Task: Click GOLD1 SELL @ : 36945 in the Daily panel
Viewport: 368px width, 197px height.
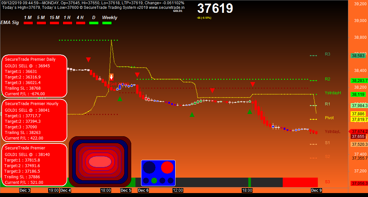Action: (27, 66)
